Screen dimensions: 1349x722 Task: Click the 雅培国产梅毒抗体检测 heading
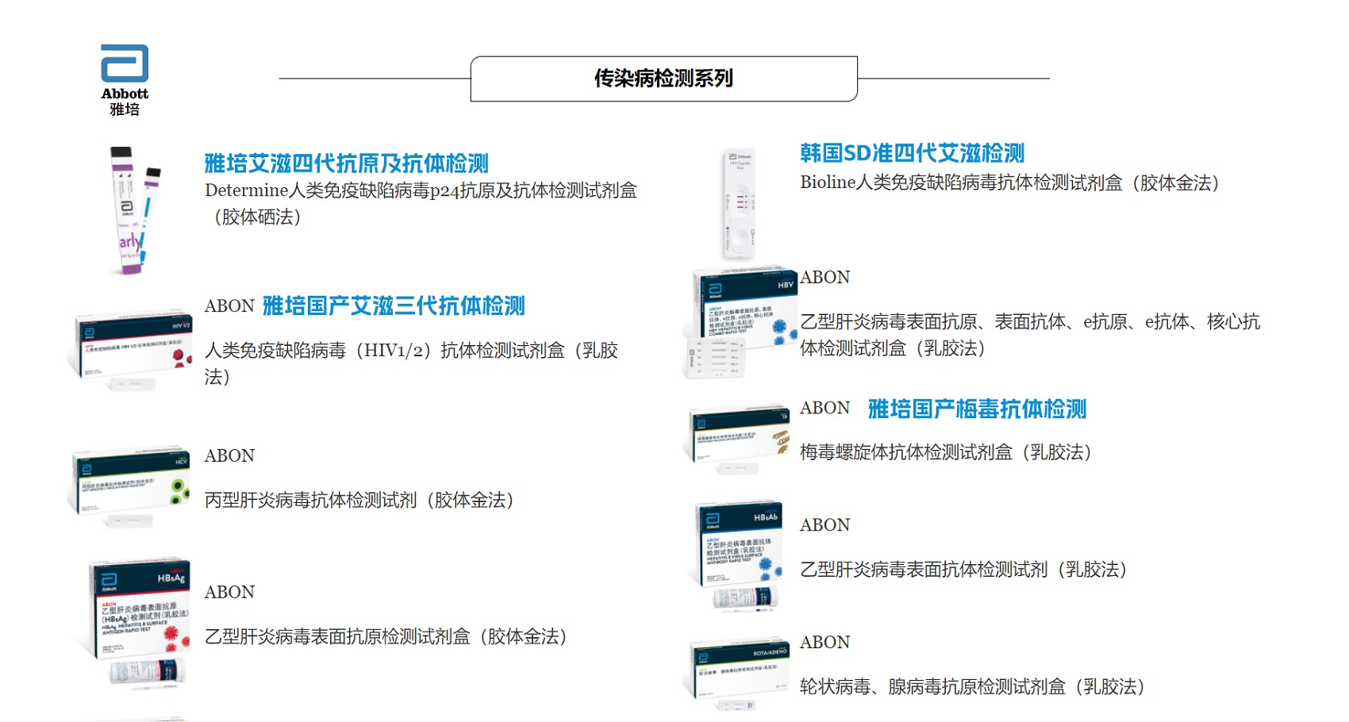click(981, 411)
